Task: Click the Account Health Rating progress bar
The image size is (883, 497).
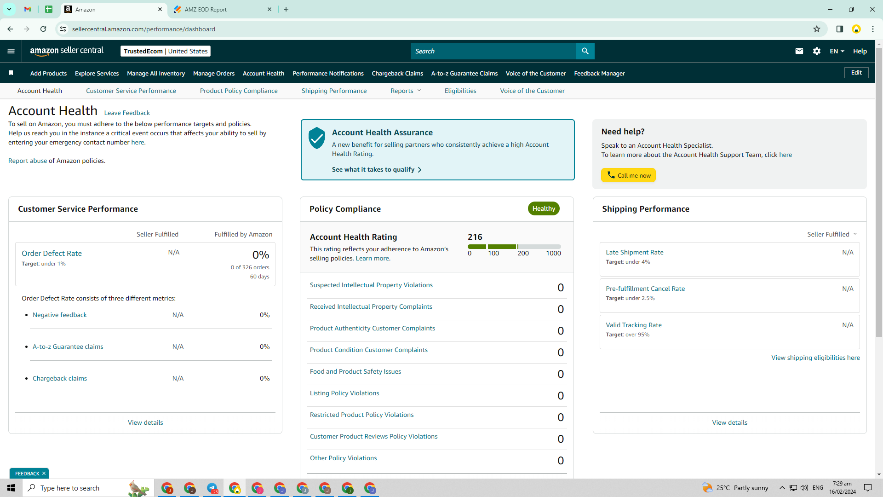Action: click(514, 247)
